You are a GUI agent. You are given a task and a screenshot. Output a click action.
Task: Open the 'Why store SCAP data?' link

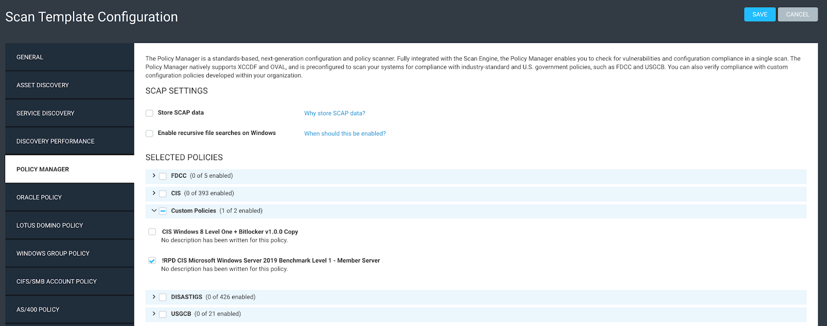pos(334,113)
